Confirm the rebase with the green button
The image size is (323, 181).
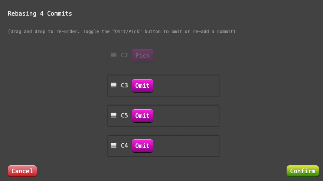[x=303, y=171]
